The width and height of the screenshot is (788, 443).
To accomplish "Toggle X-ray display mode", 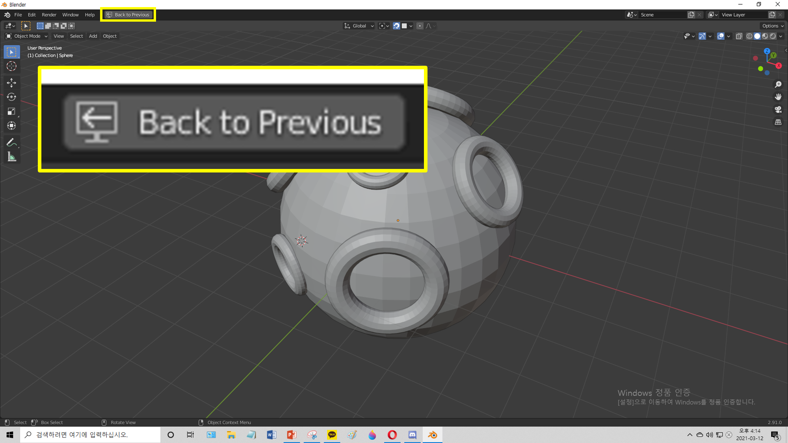I will [x=739, y=36].
